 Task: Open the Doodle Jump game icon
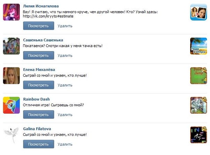199,76
